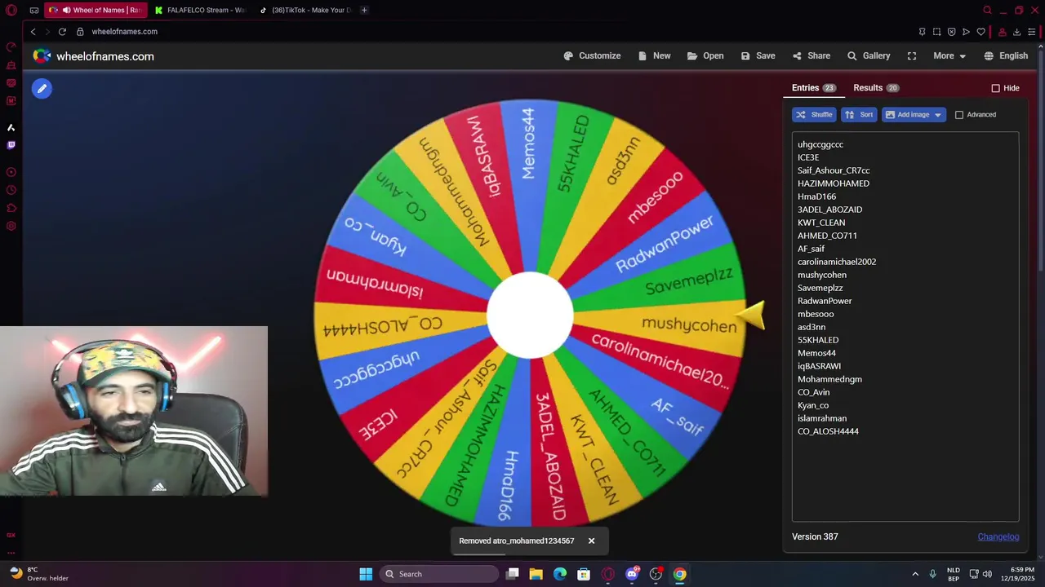Click entry carolinamichael2002 in entries list
Screen dimensions: 1045x587
coord(837,262)
